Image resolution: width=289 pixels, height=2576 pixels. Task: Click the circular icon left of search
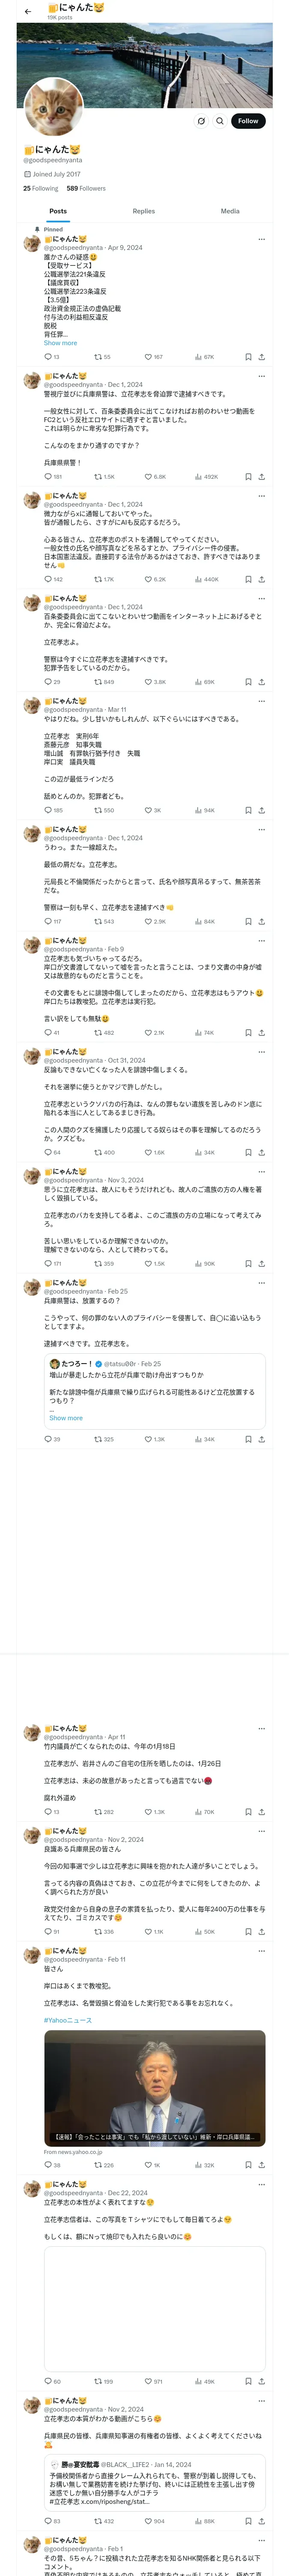[x=200, y=121]
